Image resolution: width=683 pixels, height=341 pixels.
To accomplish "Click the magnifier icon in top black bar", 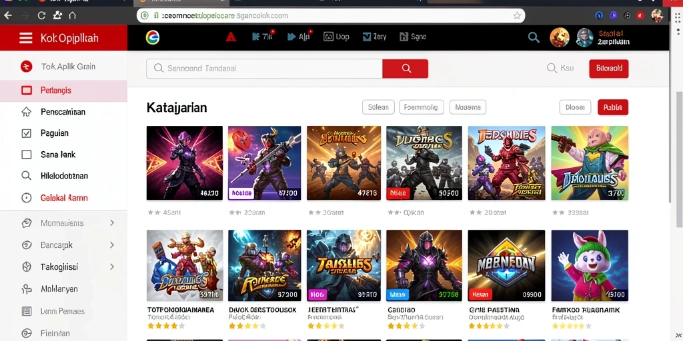I will 534,37.
